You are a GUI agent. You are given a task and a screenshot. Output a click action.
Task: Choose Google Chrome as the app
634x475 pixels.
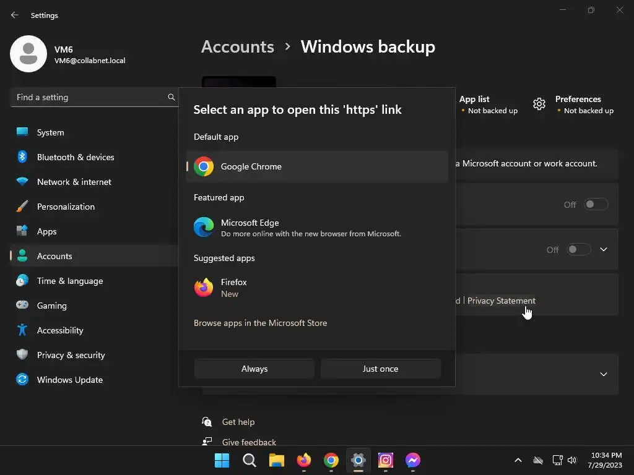coord(318,166)
